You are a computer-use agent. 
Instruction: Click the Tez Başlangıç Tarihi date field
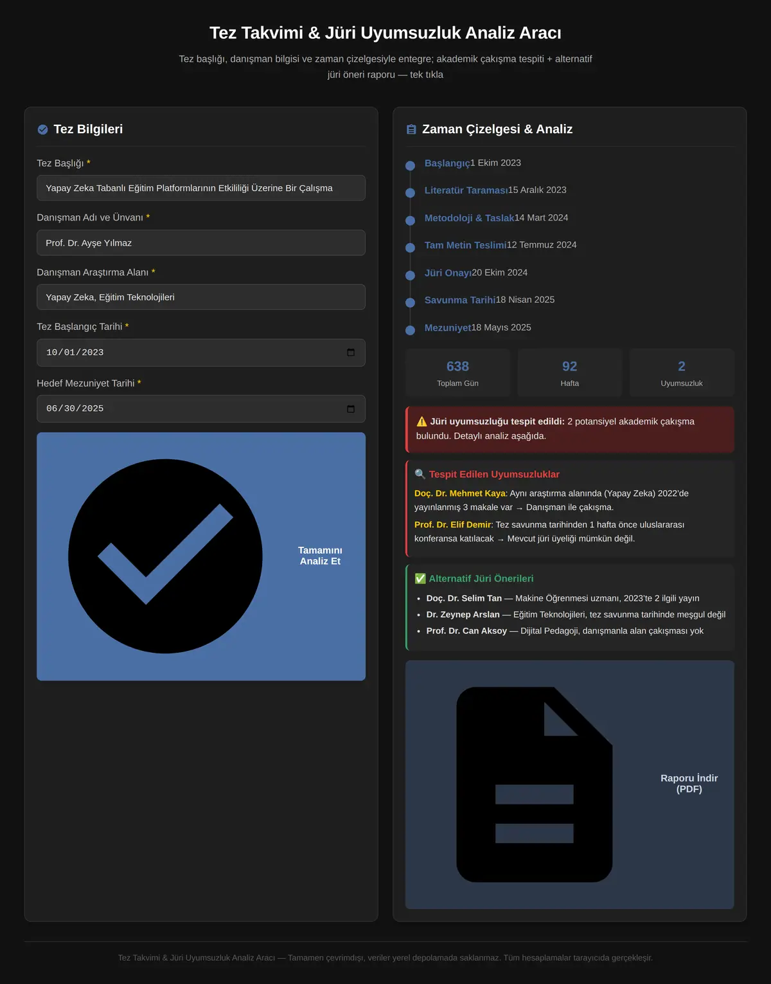point(201,352)
